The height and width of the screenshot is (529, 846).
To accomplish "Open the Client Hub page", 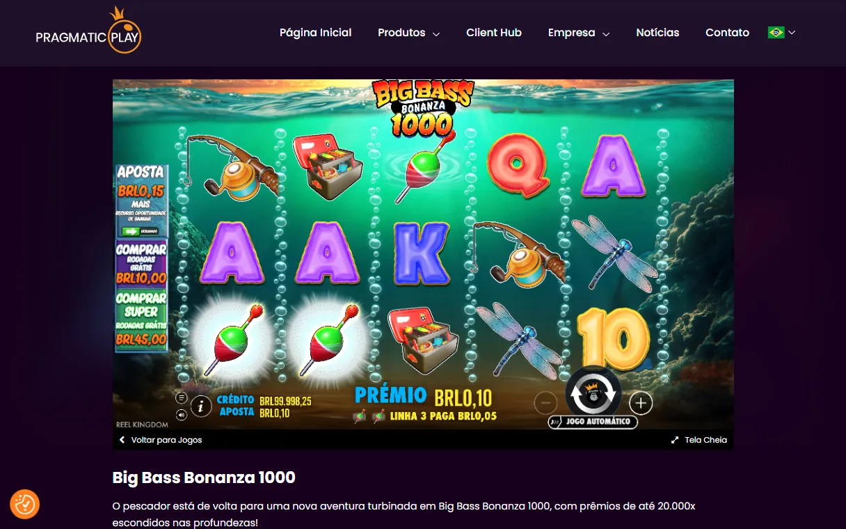I will (494, 33).
